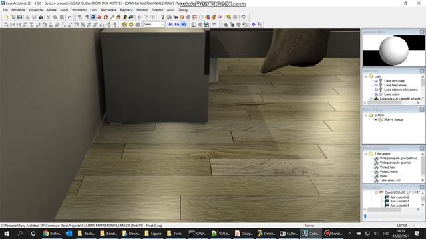Select the Telecamera AO entry
The width and height of the screenshot is (426, 239).
click(x=390, y=180)
